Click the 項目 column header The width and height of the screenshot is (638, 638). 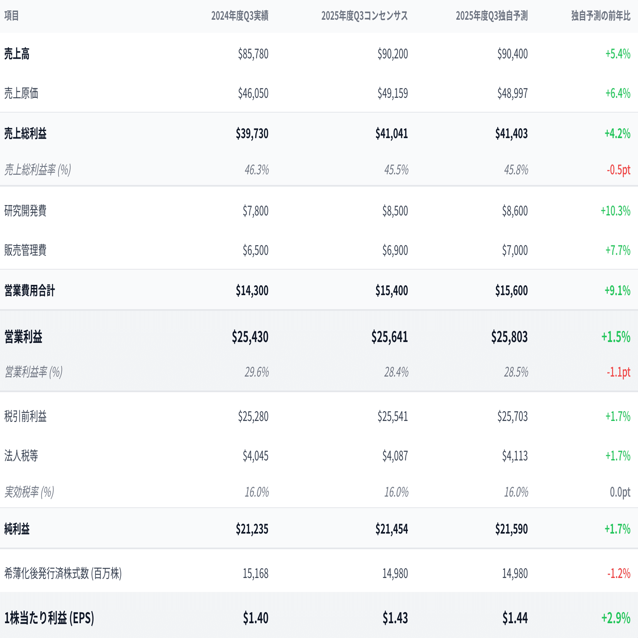point(12,16)
